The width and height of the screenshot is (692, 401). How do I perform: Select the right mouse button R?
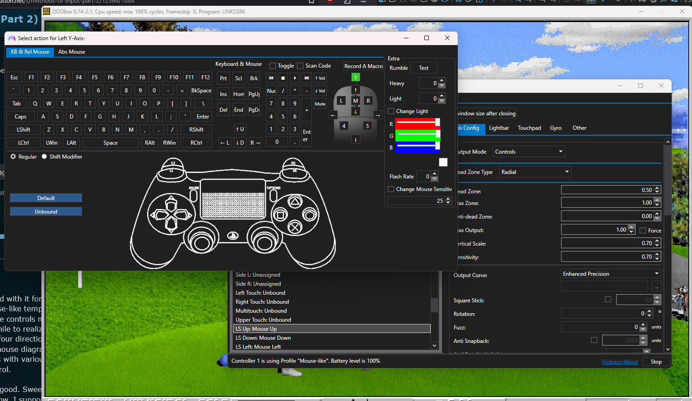tap(368, 101)
